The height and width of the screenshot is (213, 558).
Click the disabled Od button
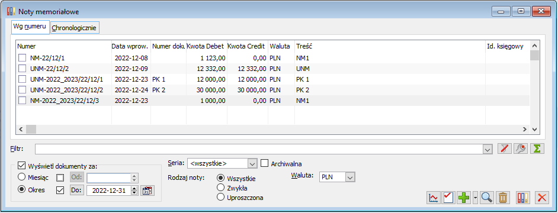(76, 177)
